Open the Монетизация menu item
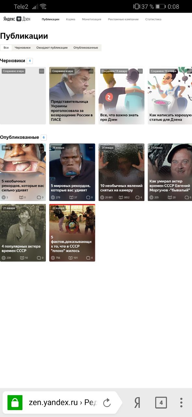Screen dimensions: 192x417 click(91, 19)
